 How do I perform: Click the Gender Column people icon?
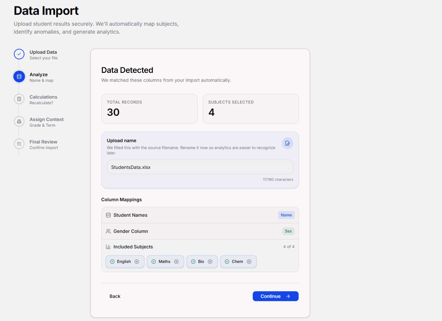pyautogui.click(x=108, y=231)
